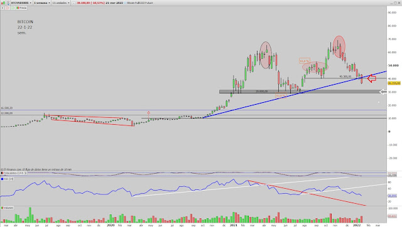
Task: Click the 2022 year label on time axis
Action: pyautogui.click(x=357, y=225)
